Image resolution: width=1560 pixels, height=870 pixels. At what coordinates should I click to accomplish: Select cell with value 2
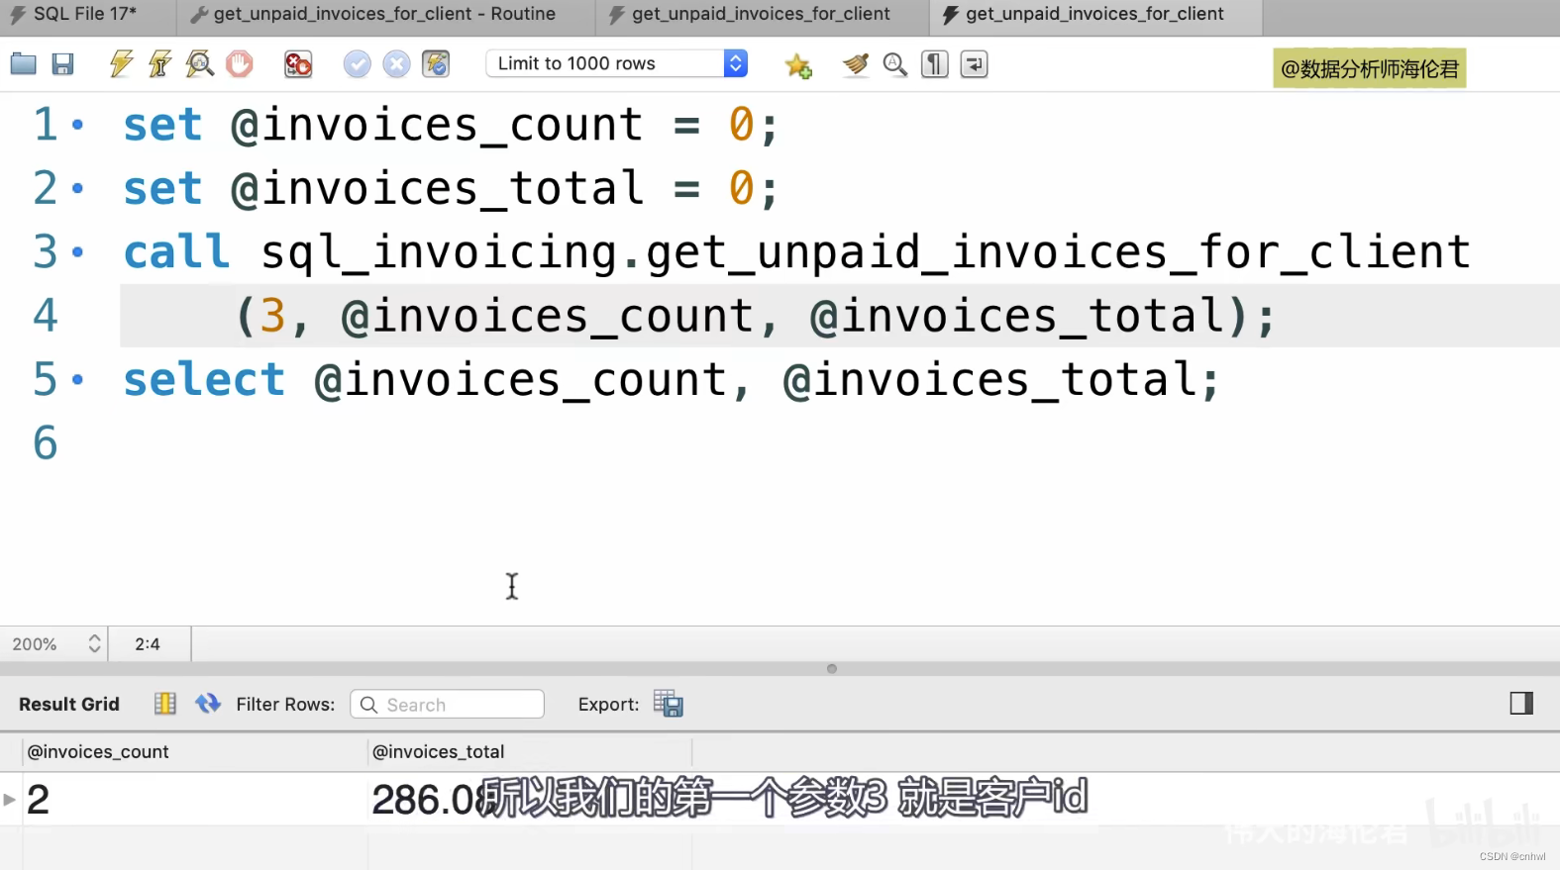(193, 800)
